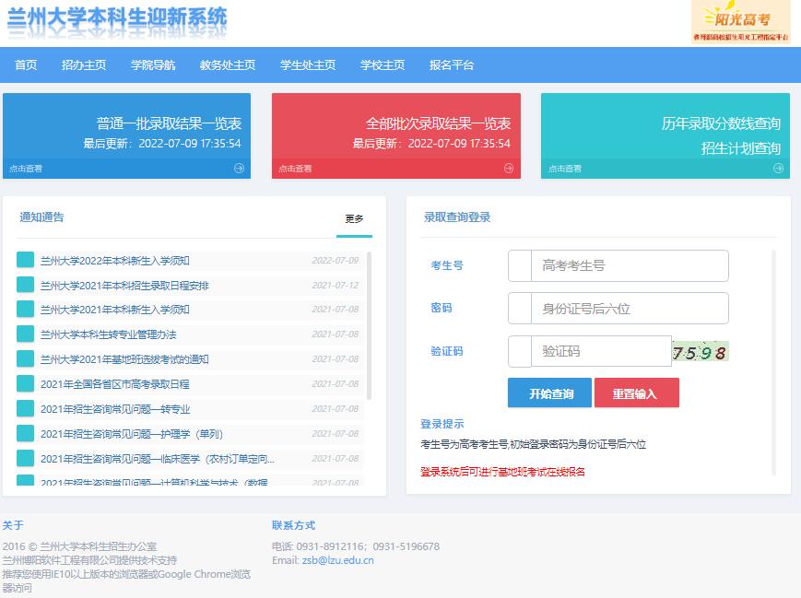This screenshot has height=598, width=801.
Task: Click the teal icon beside 兰州大学本科生转专业管理办法
Action: 25,334
